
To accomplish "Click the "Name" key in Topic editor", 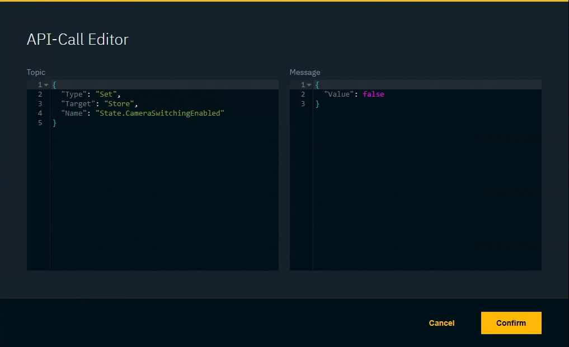I will pyautogui.click(x=74, y=113).
